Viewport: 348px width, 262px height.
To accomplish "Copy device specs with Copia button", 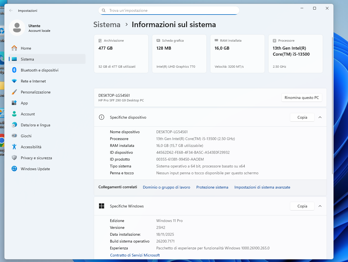I will (302, 117).
